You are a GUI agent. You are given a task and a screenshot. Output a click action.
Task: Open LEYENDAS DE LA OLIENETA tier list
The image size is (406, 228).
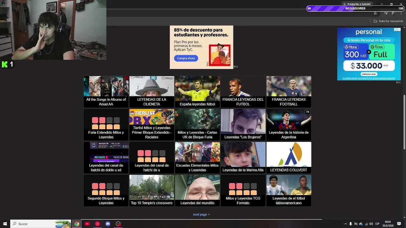point(152,92)
